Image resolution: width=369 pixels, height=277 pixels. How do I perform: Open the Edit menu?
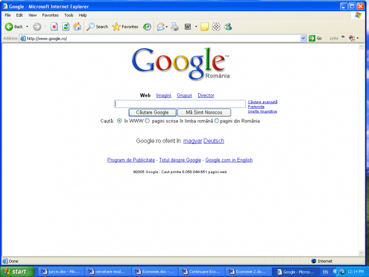point(19,15)
